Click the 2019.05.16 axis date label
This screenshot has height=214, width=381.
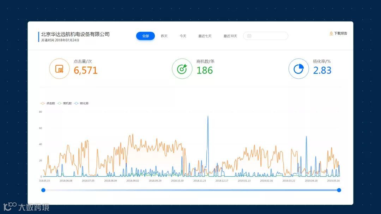[333, 181]
